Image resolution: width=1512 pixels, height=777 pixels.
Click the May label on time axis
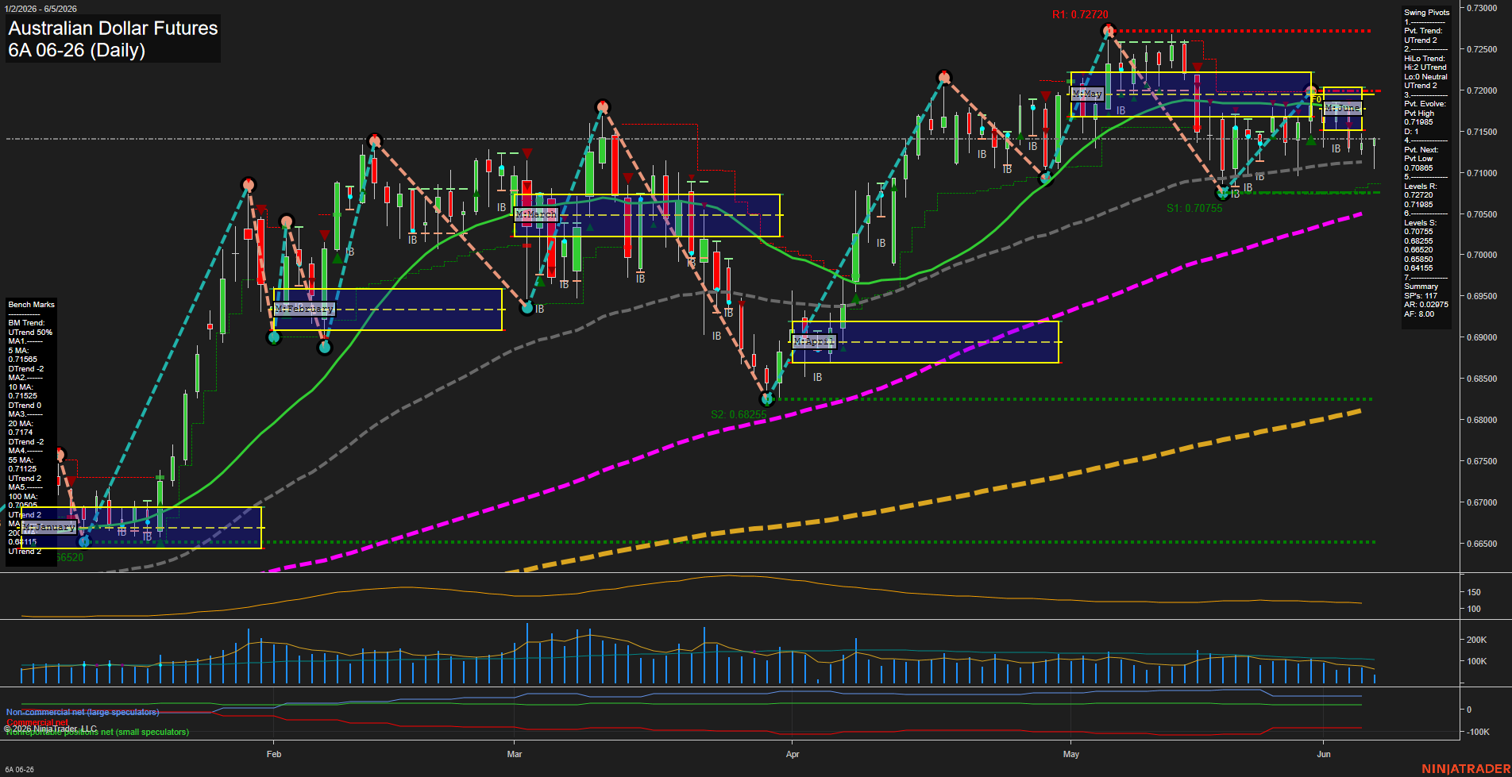point(1071,754)
